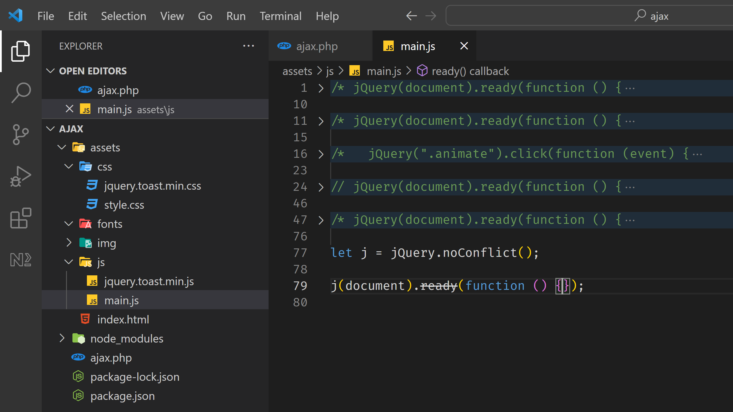733x412 pixels.
Task: Collapse the css folder
Action: click(69, 166)
